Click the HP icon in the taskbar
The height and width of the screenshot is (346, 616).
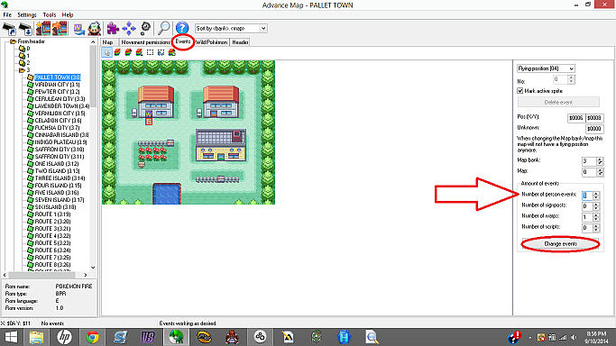64,337
